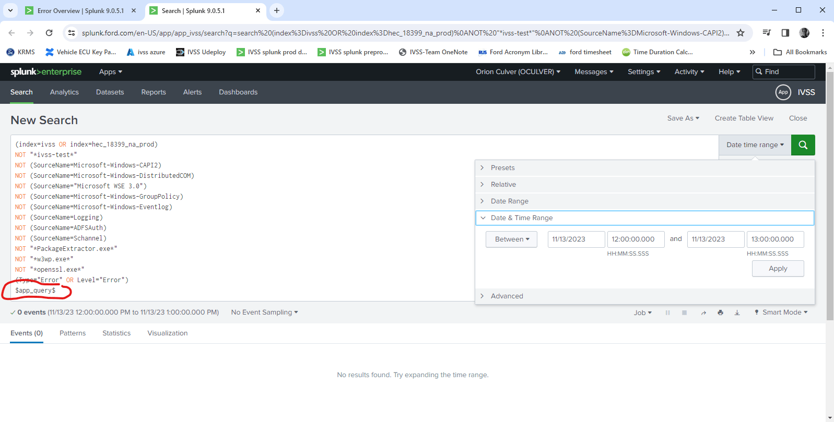834x422 pixels.
Task: Click the IVSS App circle icon
Action: (783, 92)
